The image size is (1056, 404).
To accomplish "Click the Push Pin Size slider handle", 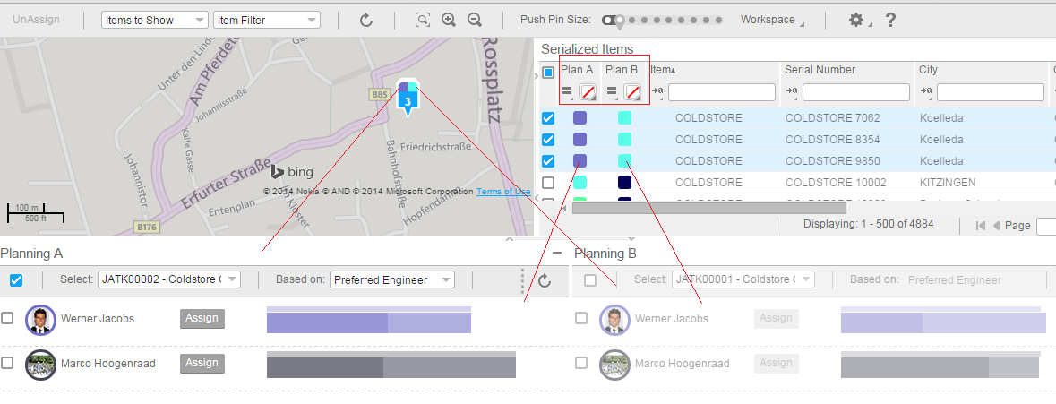I will click(609, 20).
